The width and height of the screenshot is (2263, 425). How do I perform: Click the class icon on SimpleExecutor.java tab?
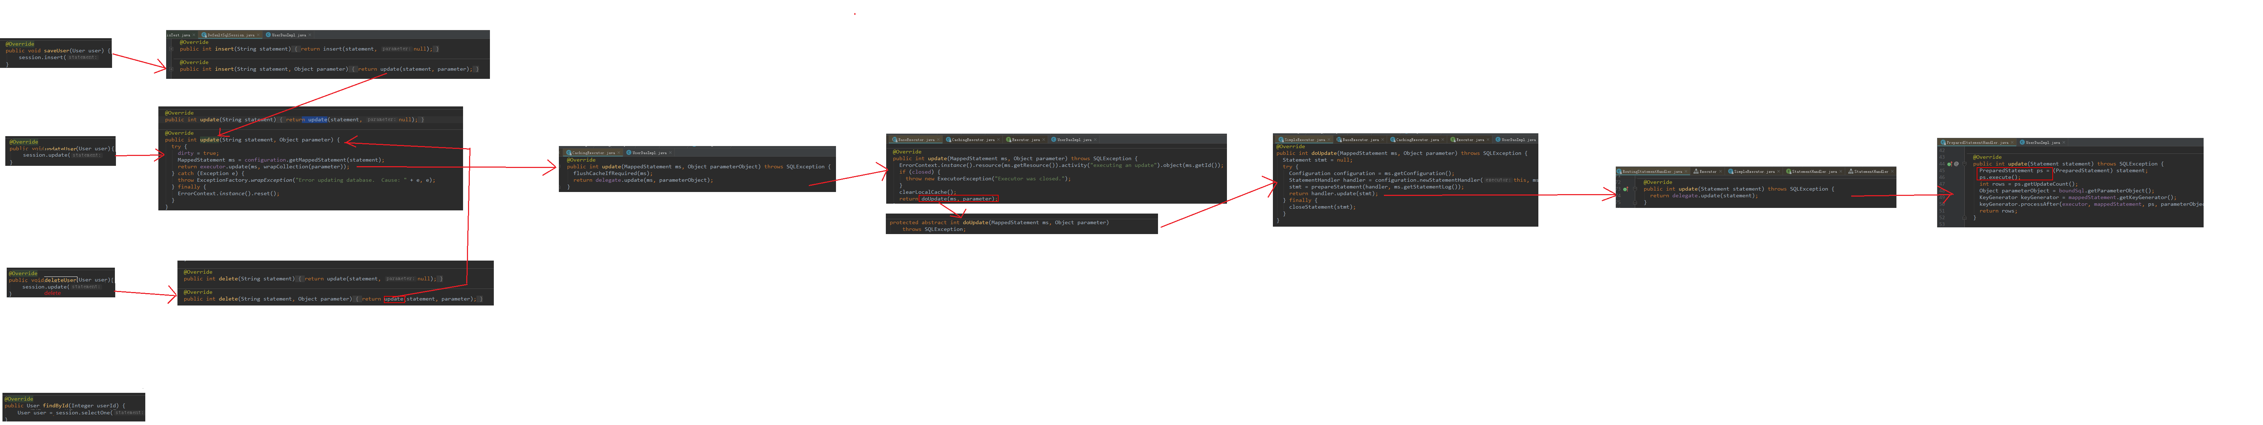(x=1731, y=171)
